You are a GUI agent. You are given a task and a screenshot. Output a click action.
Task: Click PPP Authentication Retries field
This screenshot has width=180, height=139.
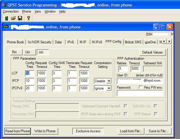point(123,69)
